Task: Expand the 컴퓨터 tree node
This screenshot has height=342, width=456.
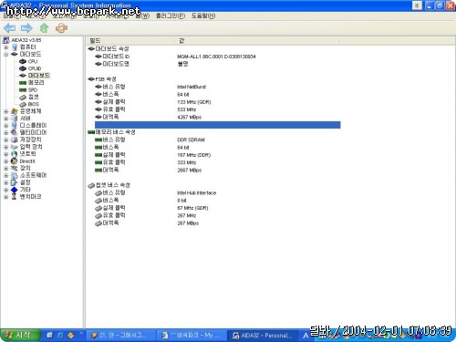Action: pyautogui.click(x=5, y=47)
